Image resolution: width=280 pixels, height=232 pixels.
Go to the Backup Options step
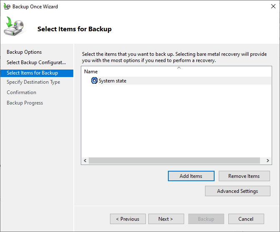(x=24, y=52)
